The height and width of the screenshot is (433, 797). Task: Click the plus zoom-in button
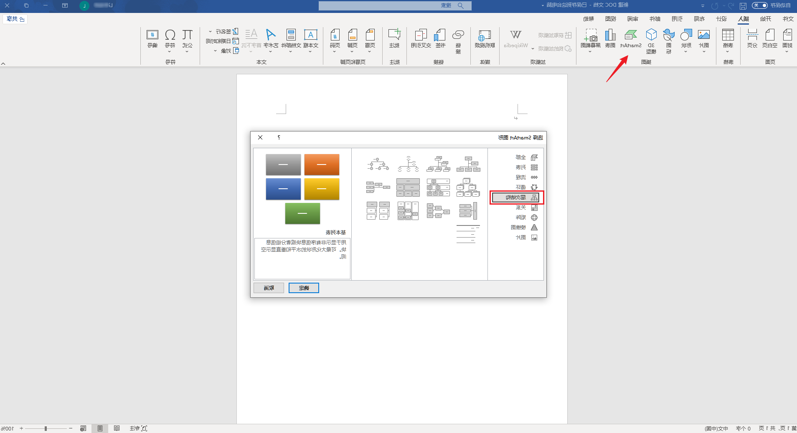21,428
